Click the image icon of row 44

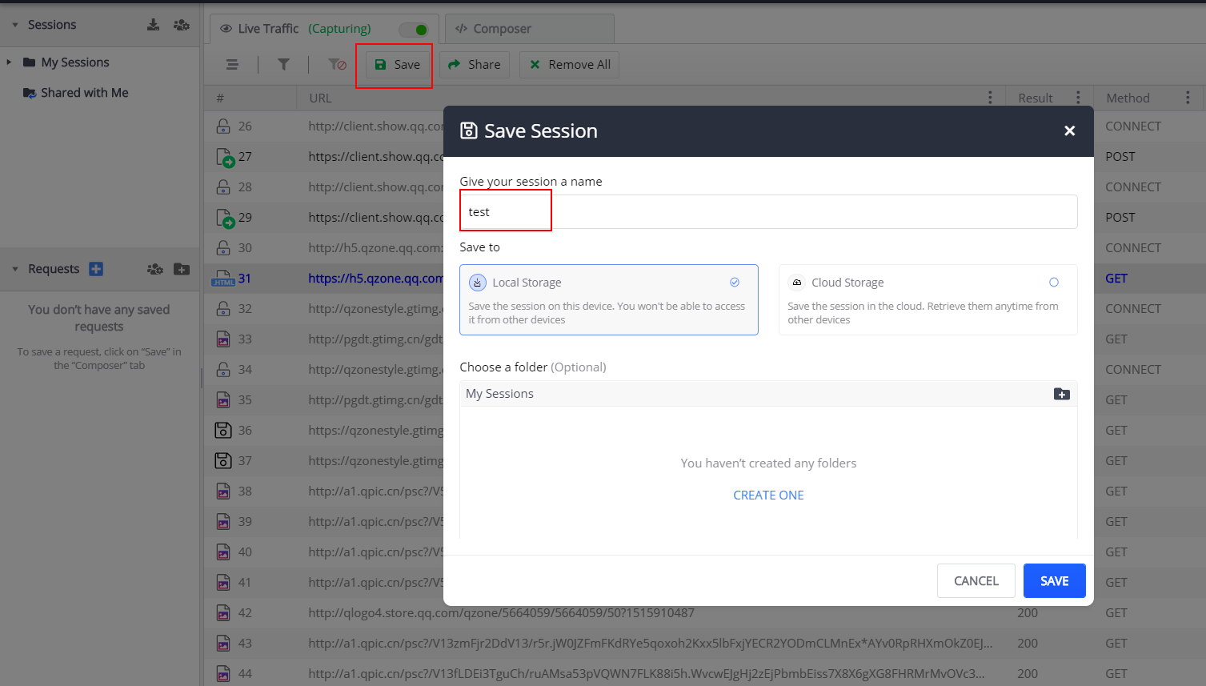(x=223, y=674)
